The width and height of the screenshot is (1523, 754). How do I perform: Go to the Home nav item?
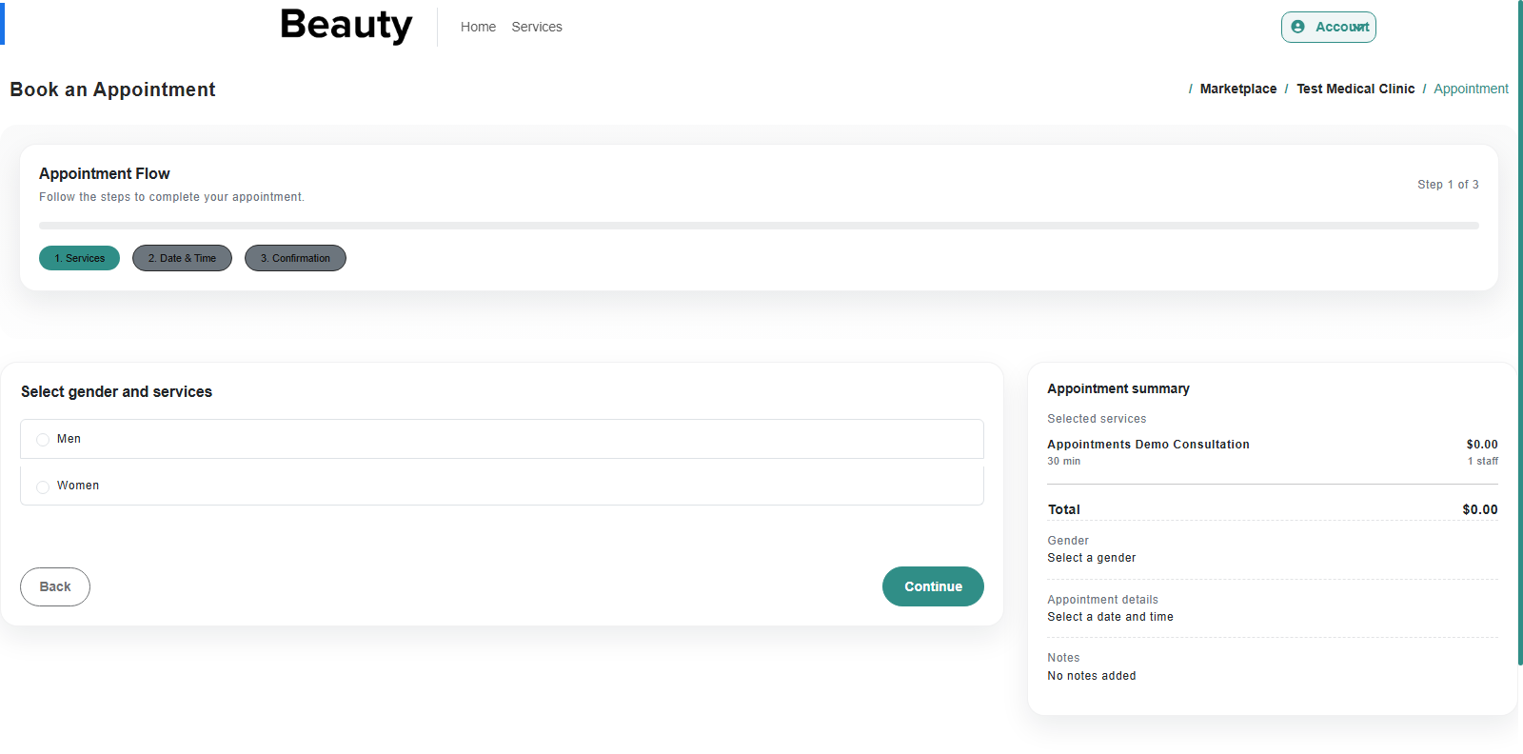[x=478, y=27]
